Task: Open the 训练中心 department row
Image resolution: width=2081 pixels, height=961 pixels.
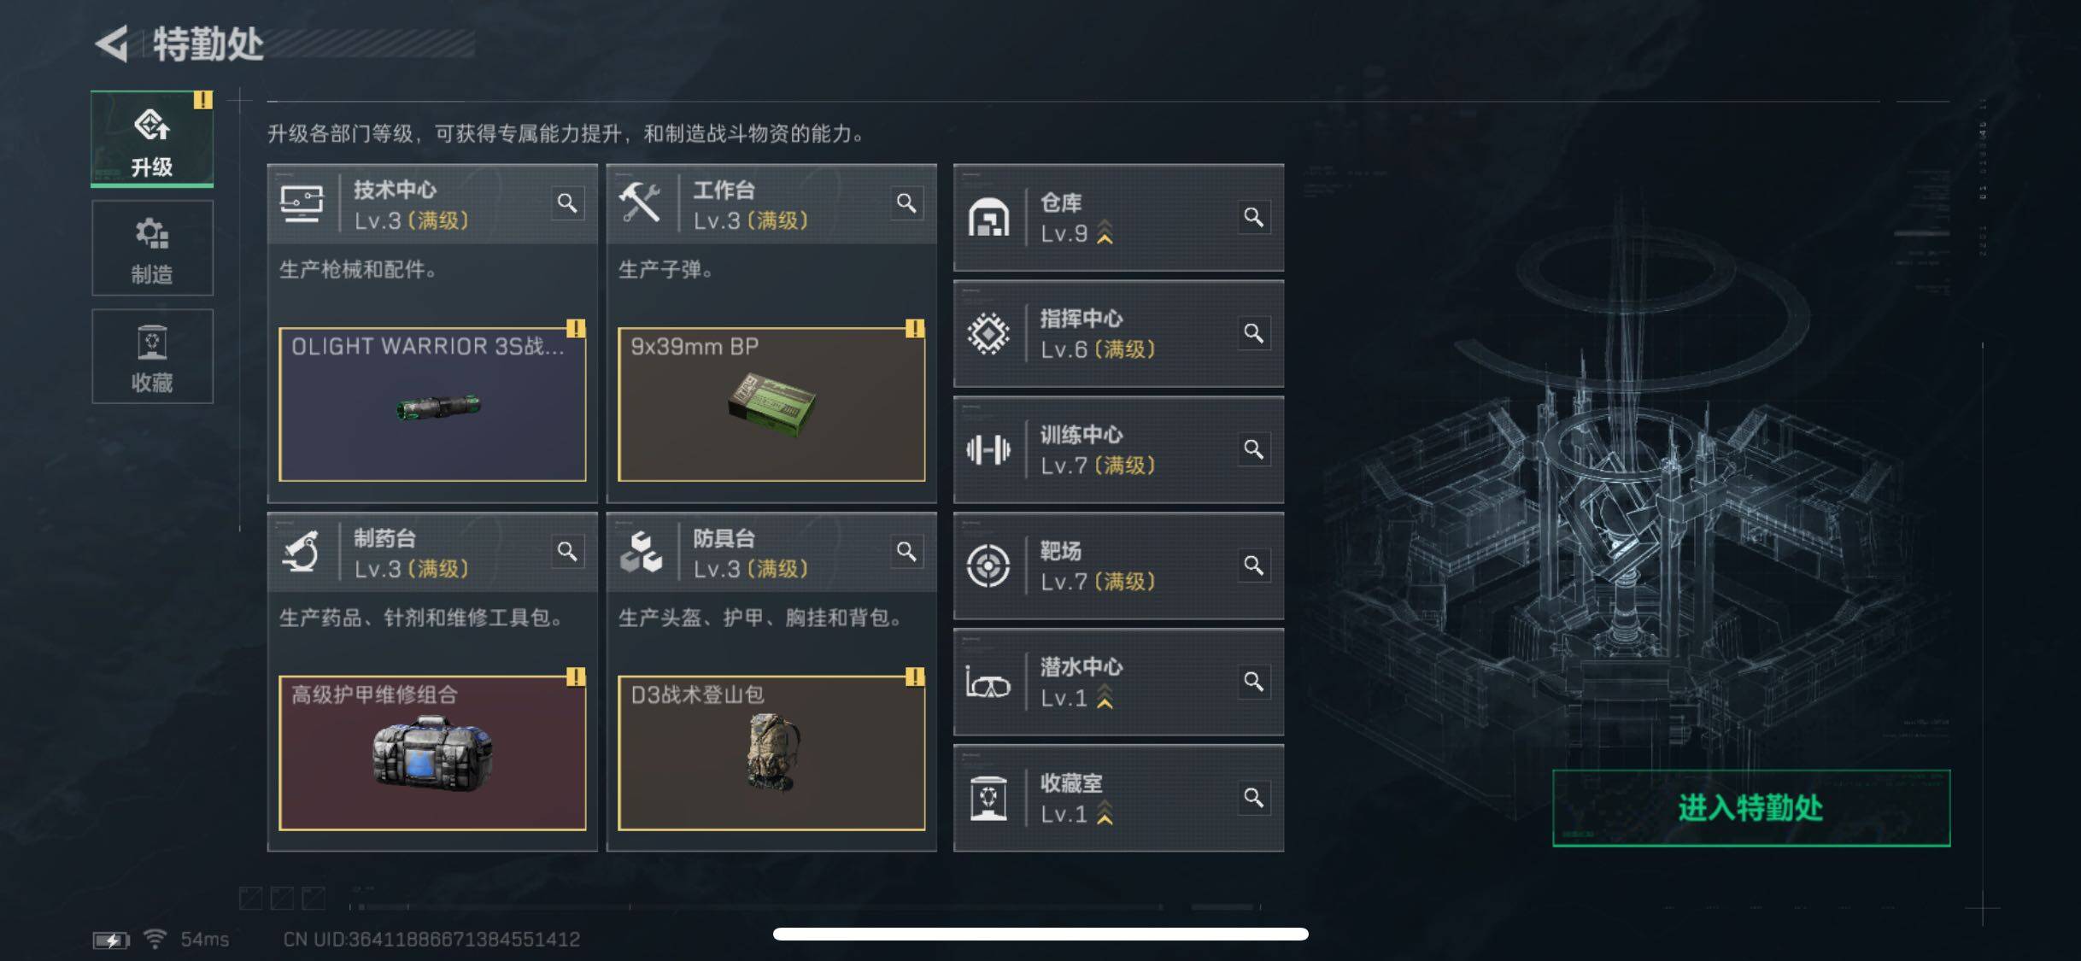Action: click(1118, 450)
